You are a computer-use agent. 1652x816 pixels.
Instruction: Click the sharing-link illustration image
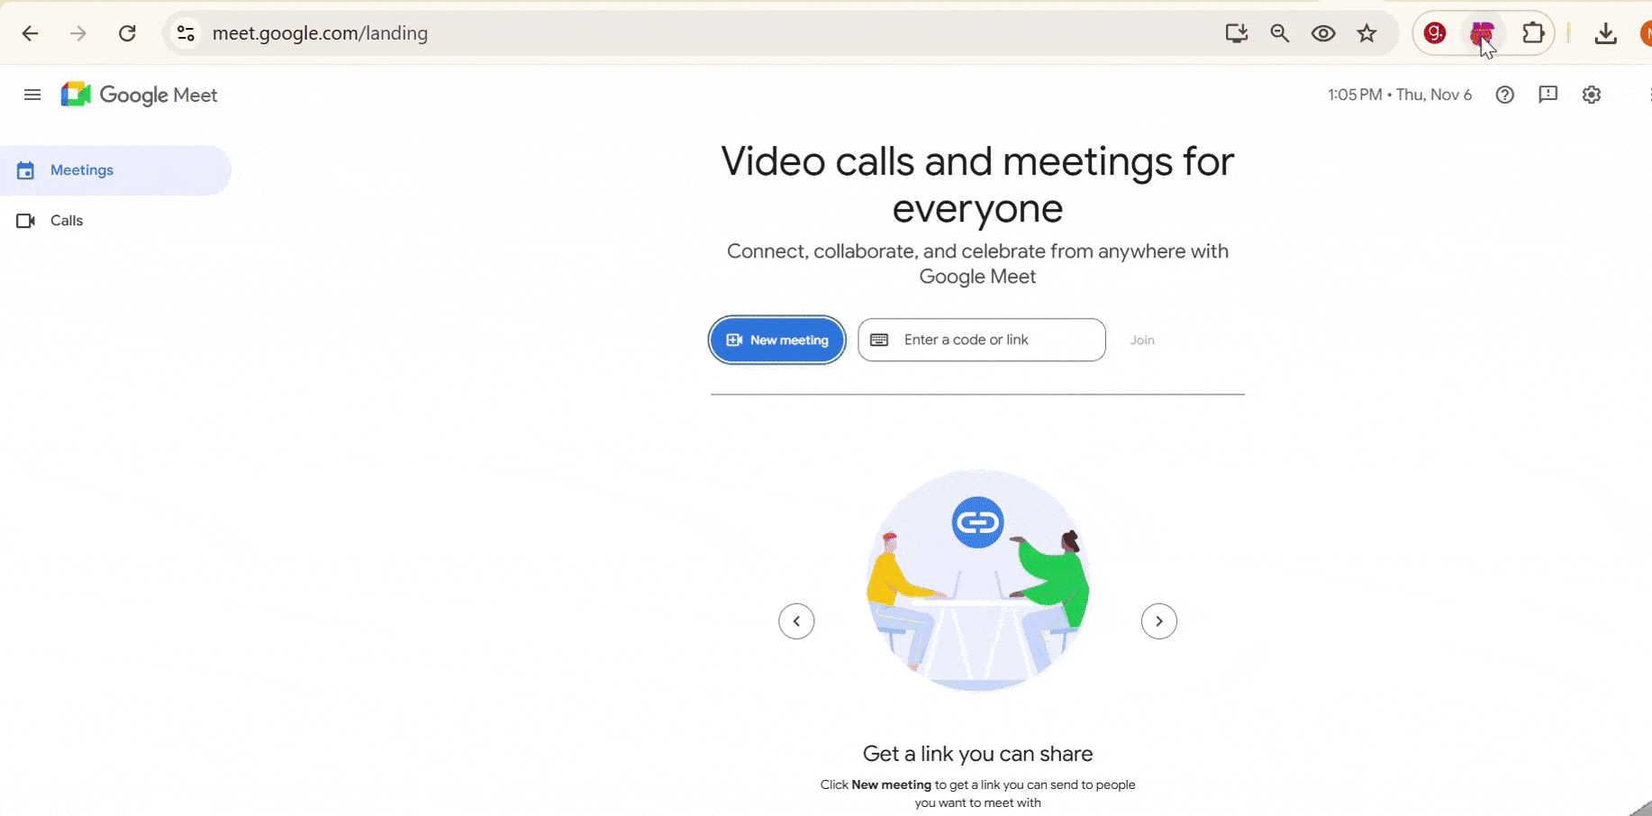tap(978, 581)
